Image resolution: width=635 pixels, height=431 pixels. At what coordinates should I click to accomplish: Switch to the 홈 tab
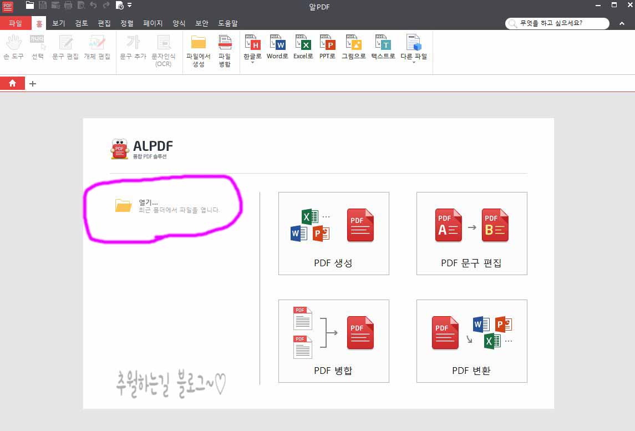[39, 23]
